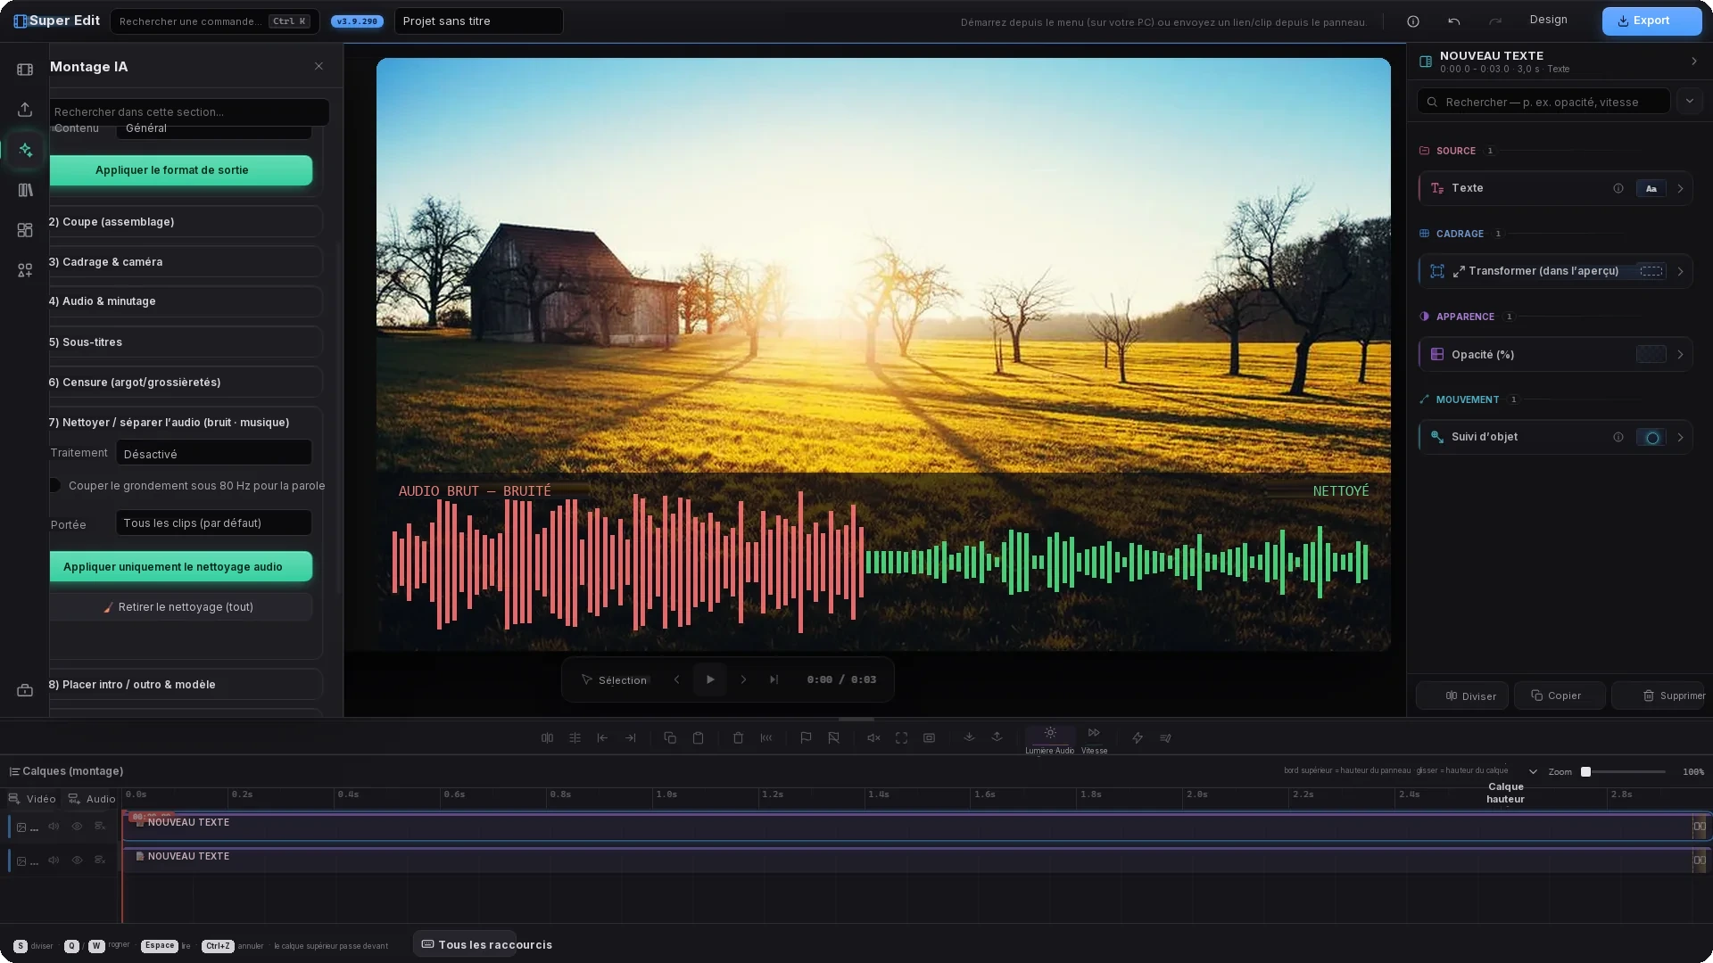The height and width of the screenshot is (963, 1713).
Task: Open the Vitesse speed tool
Action: [x=1094, y=739]
